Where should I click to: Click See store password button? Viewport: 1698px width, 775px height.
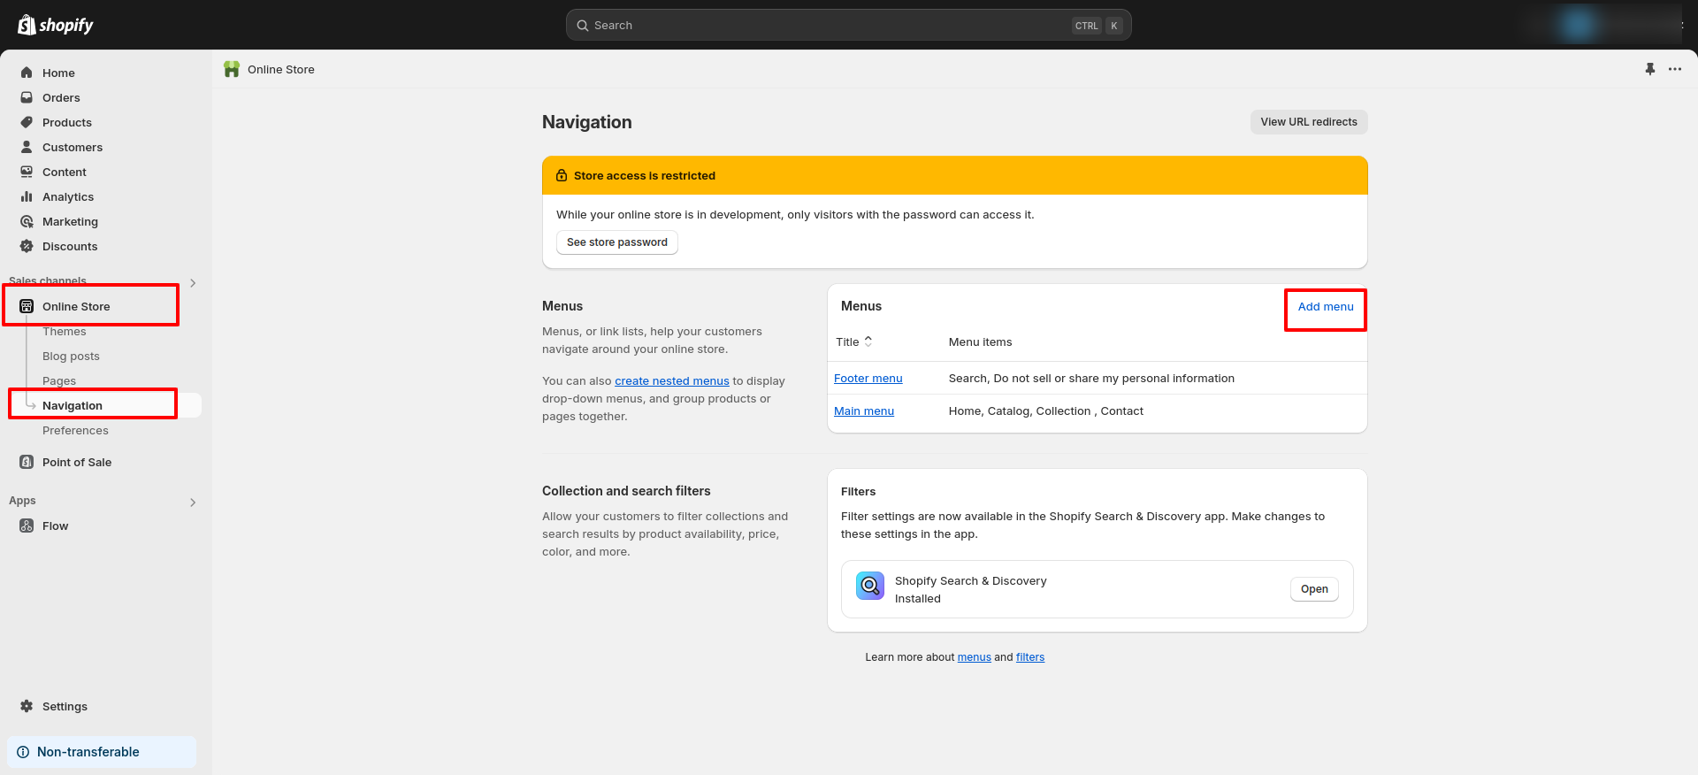pos(617,242)
